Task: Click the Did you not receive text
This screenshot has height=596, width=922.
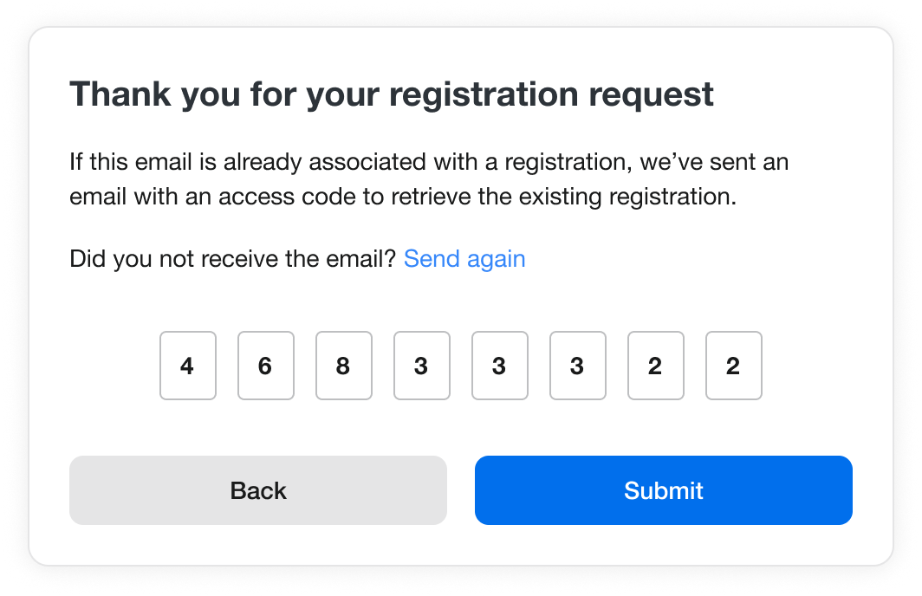Action: point(233,259)
